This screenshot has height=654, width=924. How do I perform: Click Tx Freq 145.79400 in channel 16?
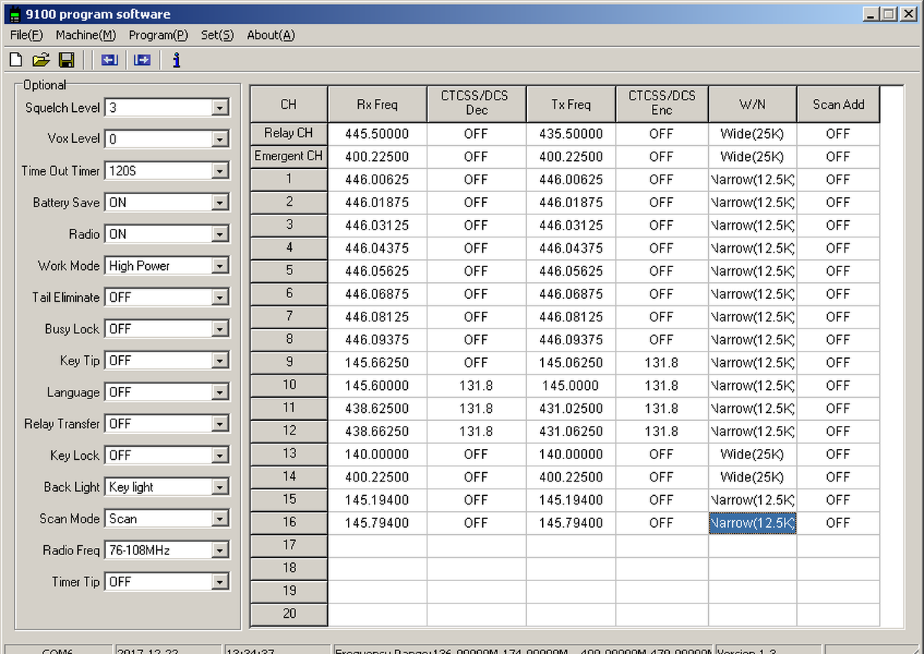pyautogui.click(x=571, y=523)
